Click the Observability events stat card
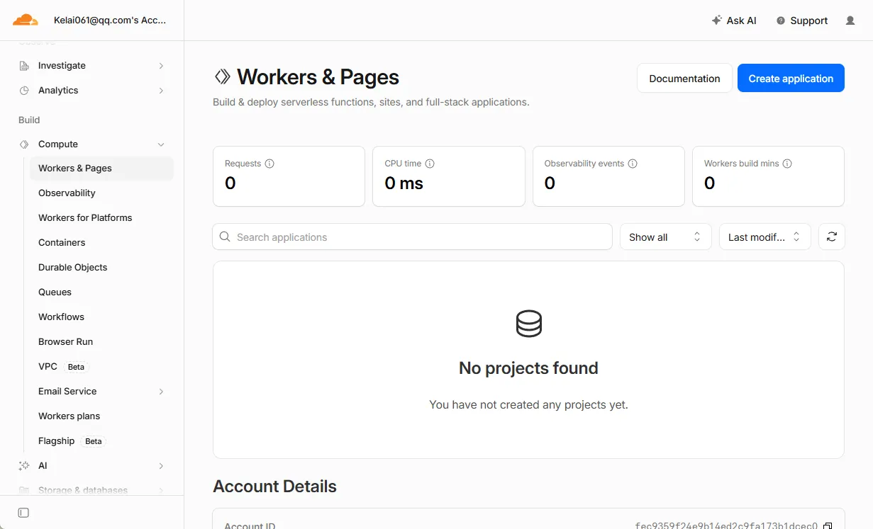The height and width of the screenshot is (529, 873). coord(608,176)
